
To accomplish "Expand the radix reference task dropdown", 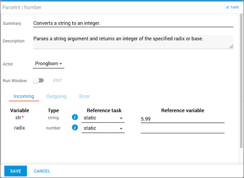I will [x=103, y=128].
